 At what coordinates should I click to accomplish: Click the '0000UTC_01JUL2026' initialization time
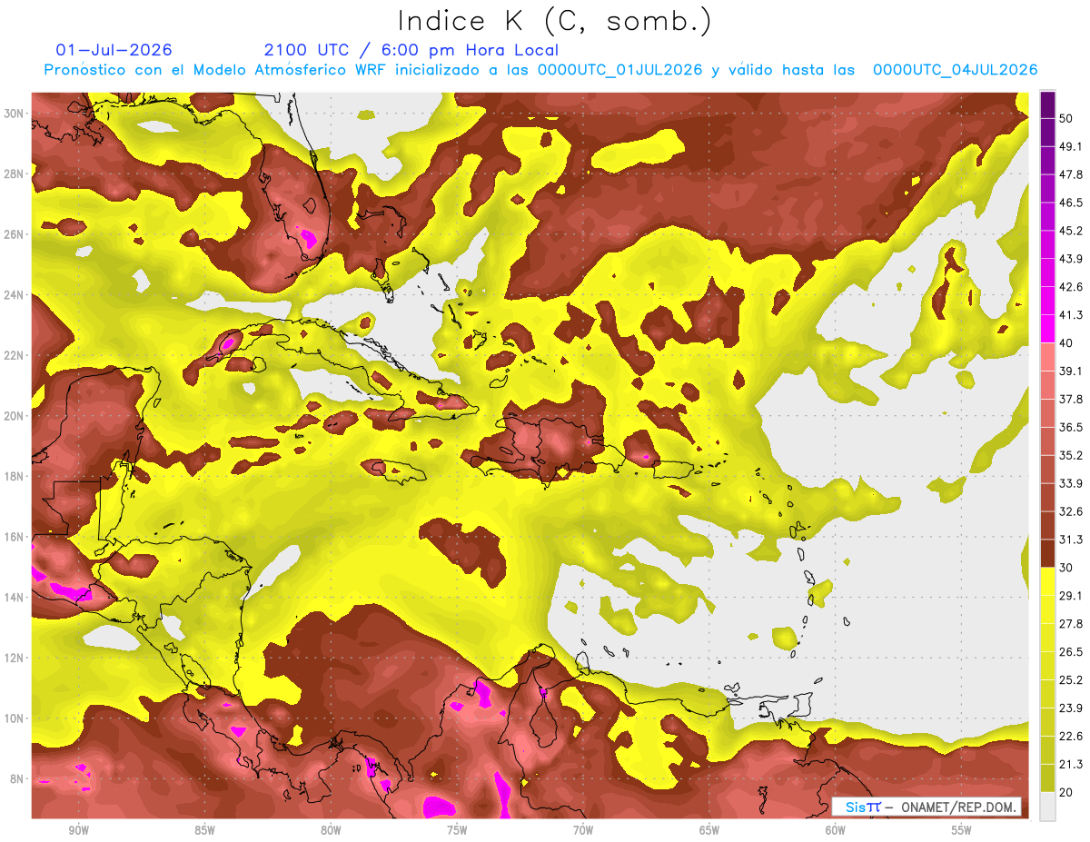(620, 70)
